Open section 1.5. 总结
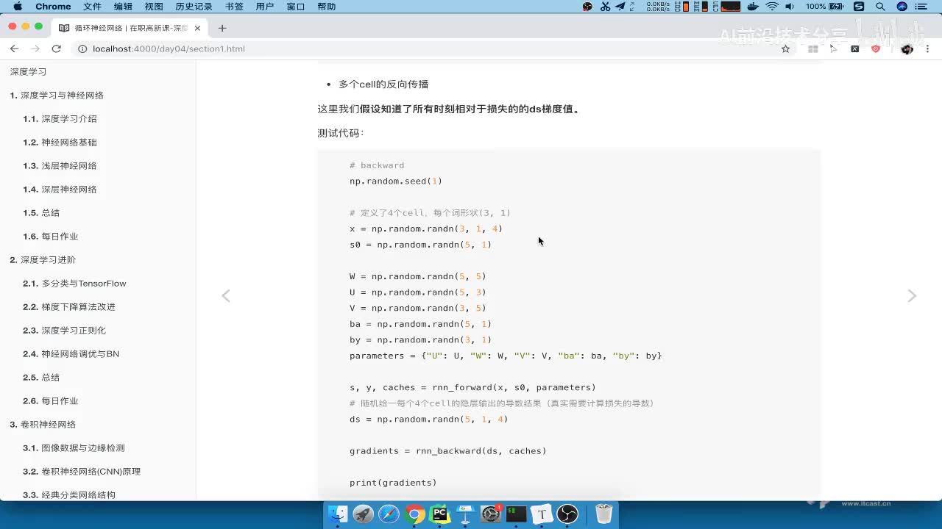 41,213
